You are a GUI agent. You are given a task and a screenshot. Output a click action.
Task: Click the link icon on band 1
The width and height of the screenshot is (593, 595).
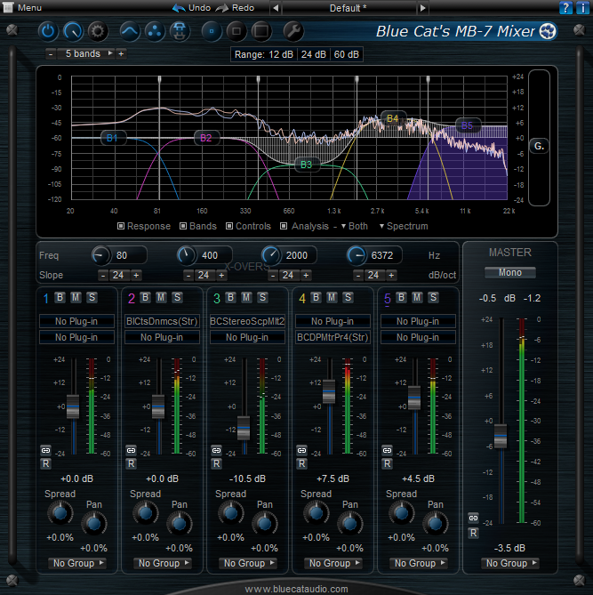[45, 451]
